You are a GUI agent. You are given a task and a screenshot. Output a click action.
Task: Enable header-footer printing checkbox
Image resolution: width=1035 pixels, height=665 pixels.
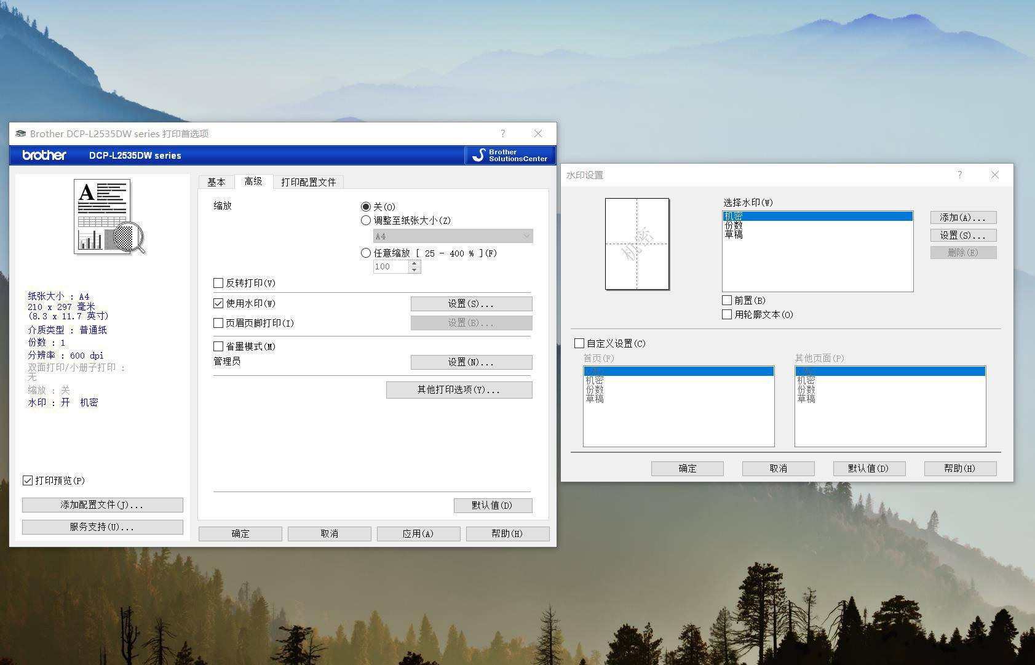(x=218, y=323)
